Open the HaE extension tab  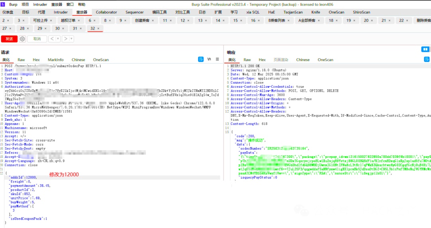(272, 12)
